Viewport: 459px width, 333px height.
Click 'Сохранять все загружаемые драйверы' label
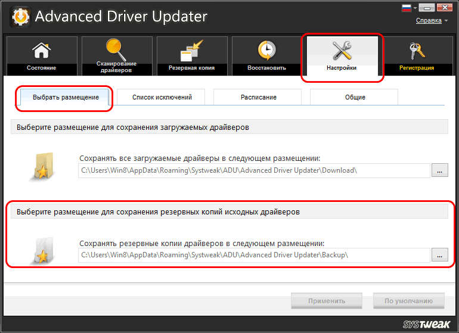200,158
